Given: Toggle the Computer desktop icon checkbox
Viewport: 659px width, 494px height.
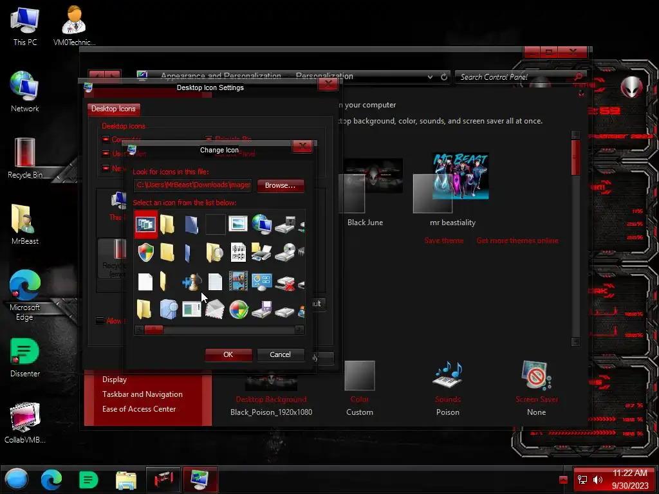Looking at the screenshot, I should [106, 139].
